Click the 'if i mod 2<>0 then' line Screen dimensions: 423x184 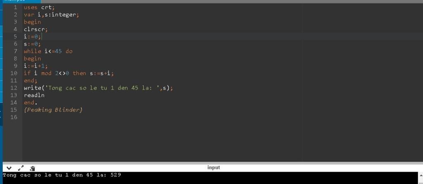pos(69,73)
